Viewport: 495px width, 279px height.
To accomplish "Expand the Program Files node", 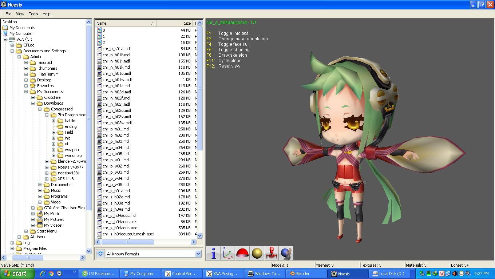I will click(12, 248).
